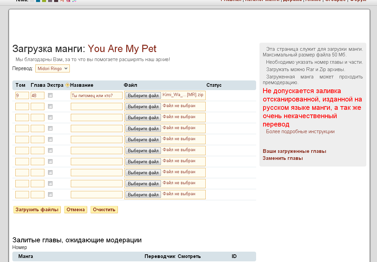Viewport: 377px width, 262px height.
Task: Click the Название field 'Ты питомец или кто?'
Action: [97, 95]
